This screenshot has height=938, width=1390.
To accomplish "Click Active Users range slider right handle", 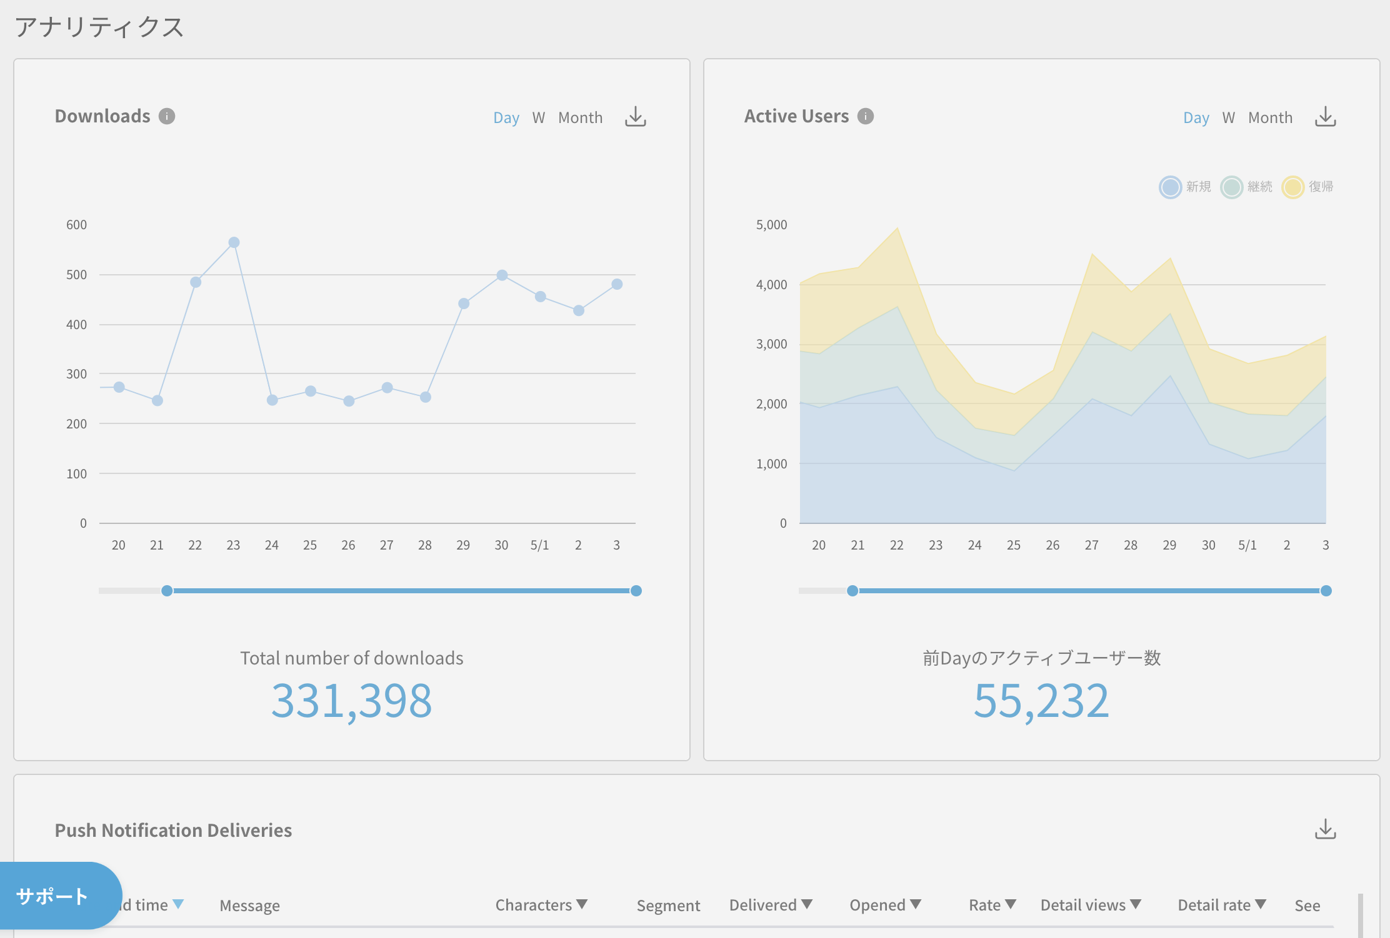I will pos(1326,591).
